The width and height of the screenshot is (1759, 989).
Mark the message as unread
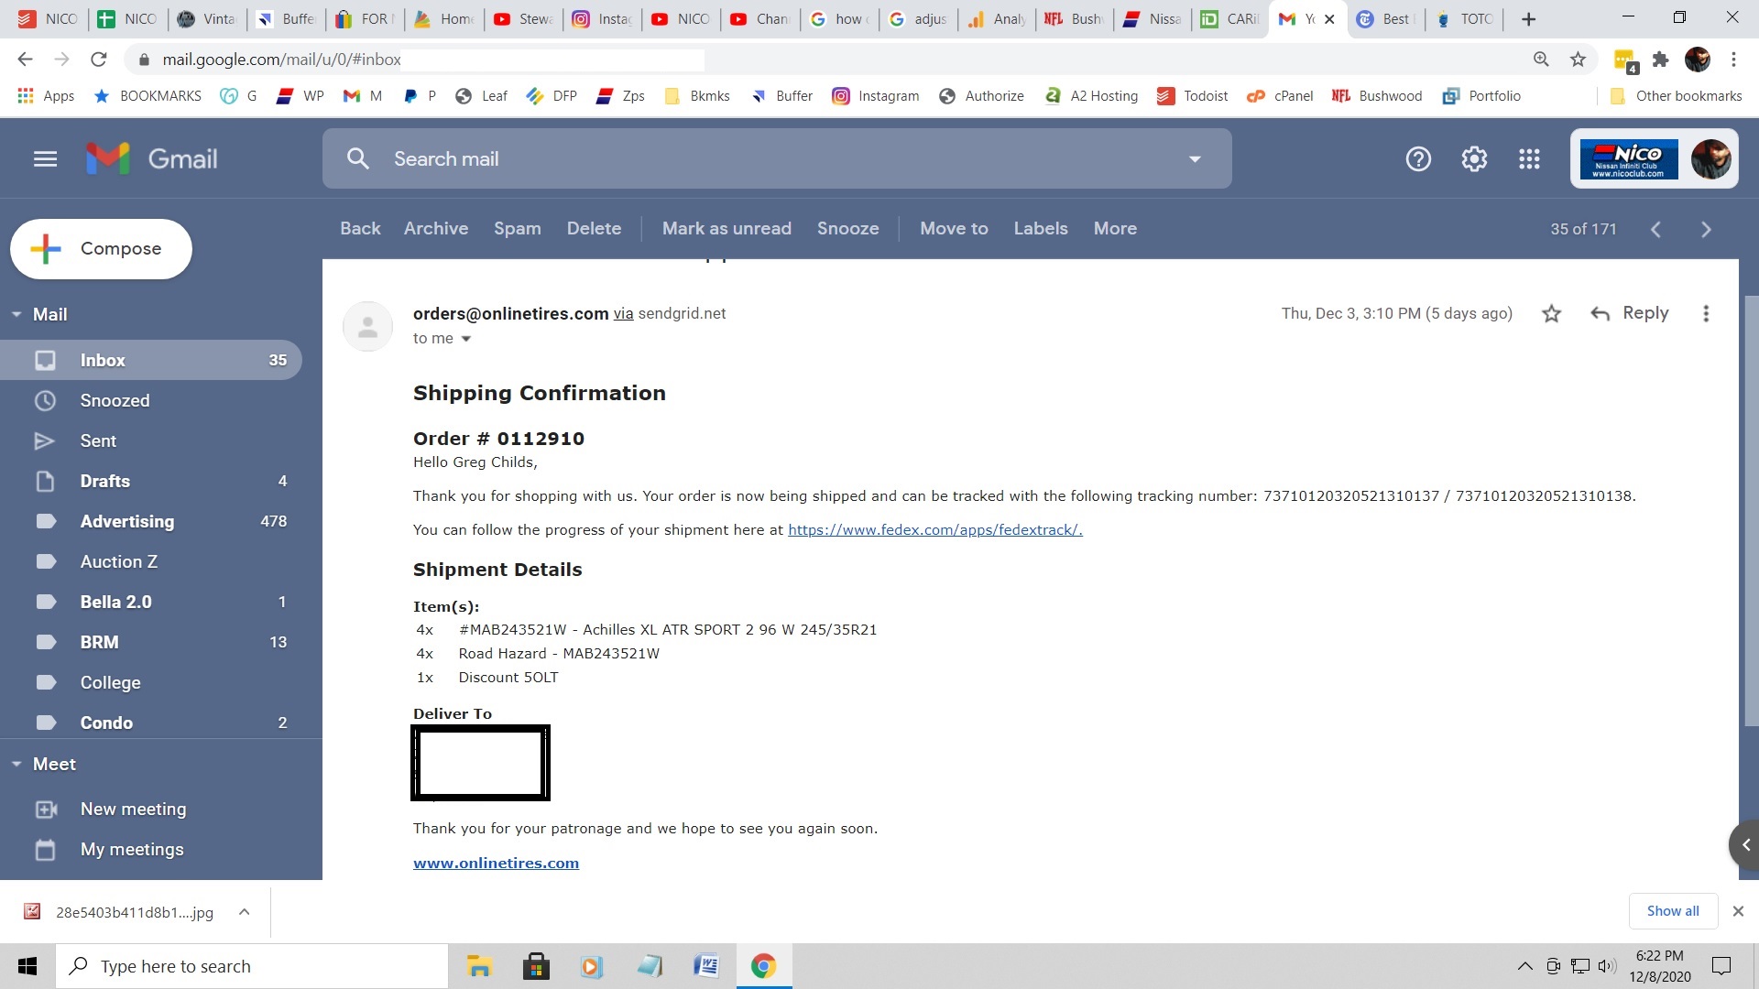click(x=727, y=229)
